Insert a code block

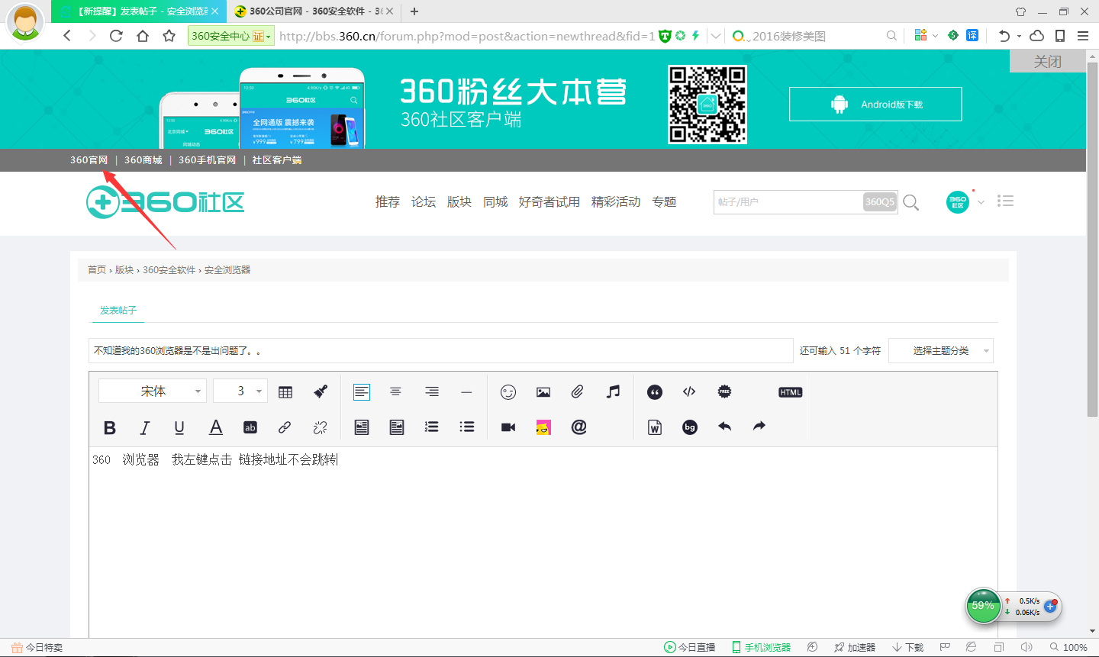click(x=689, y=391)
